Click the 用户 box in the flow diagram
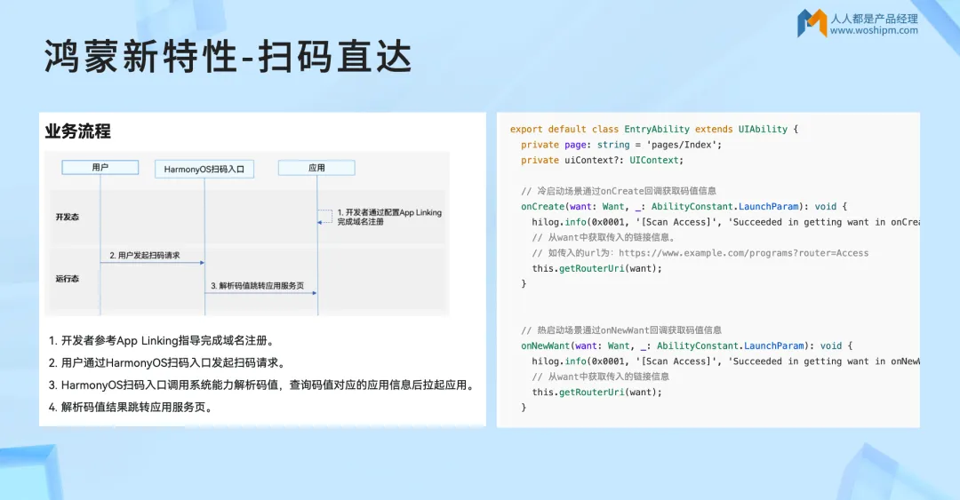Image resolution: width=960 pixels, height=500 pixels. tap(100, 167)
